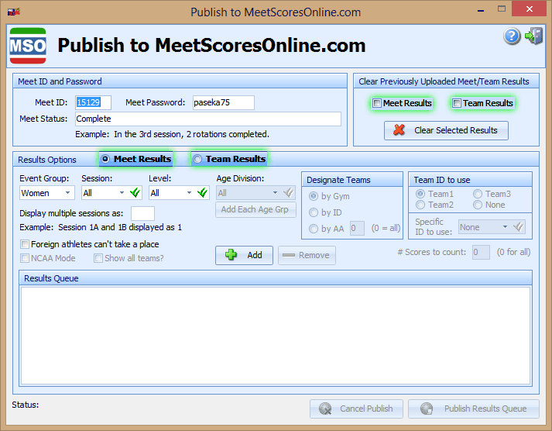This screenshot has height=431, width=552.
Task: Select Team2 radio button
Action: pyautogui.click(x=420, y=205)
